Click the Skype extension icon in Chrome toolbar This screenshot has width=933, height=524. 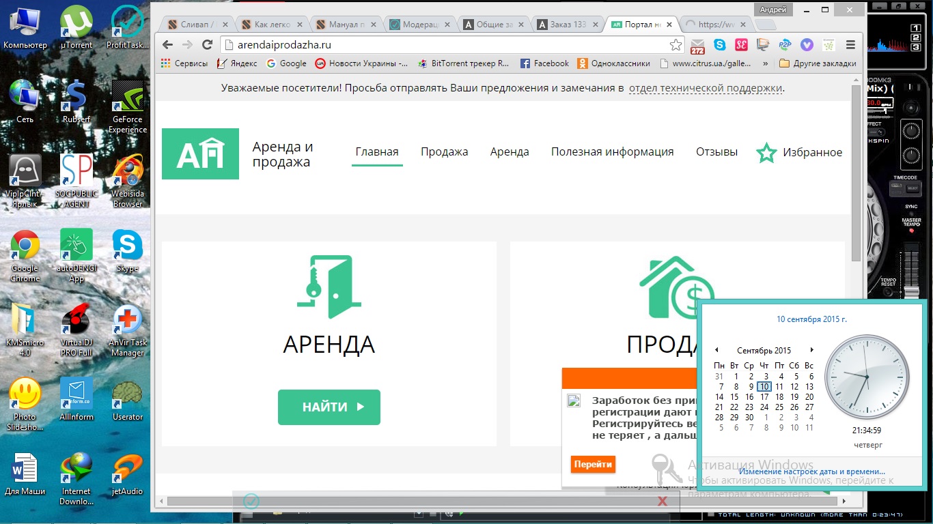coord(720,45)
